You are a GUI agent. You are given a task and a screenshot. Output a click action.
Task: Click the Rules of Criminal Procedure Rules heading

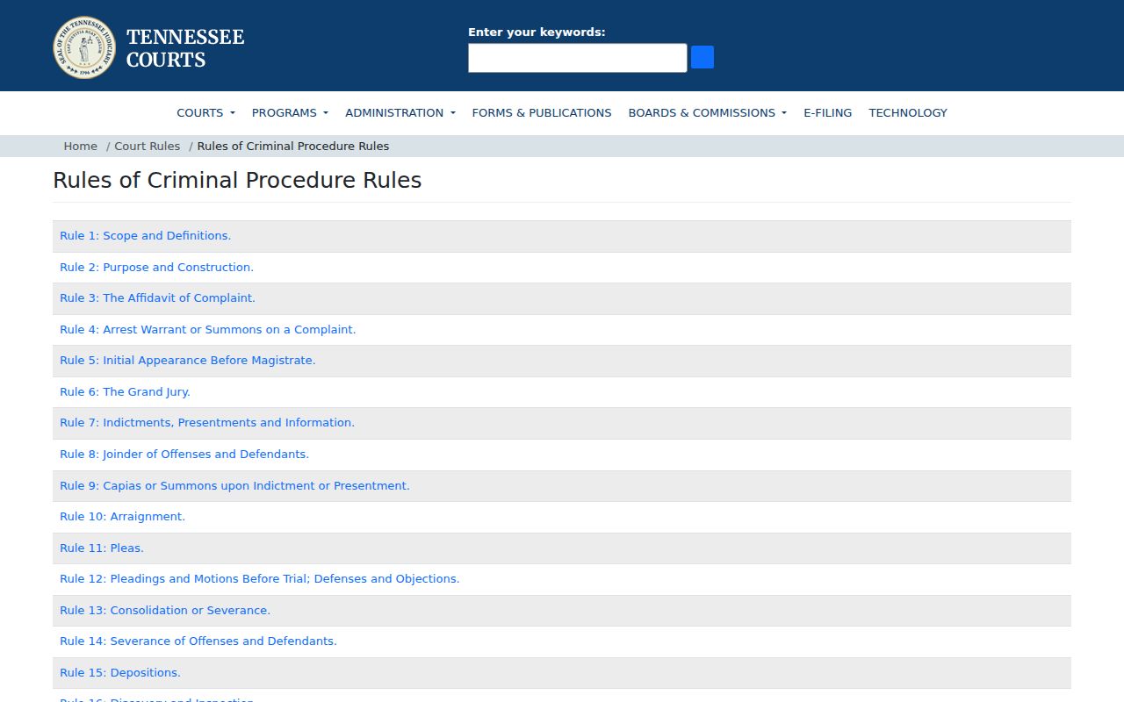coord(237,180)
